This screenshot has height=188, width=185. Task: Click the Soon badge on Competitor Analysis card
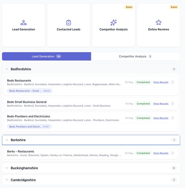click(129, 7)
